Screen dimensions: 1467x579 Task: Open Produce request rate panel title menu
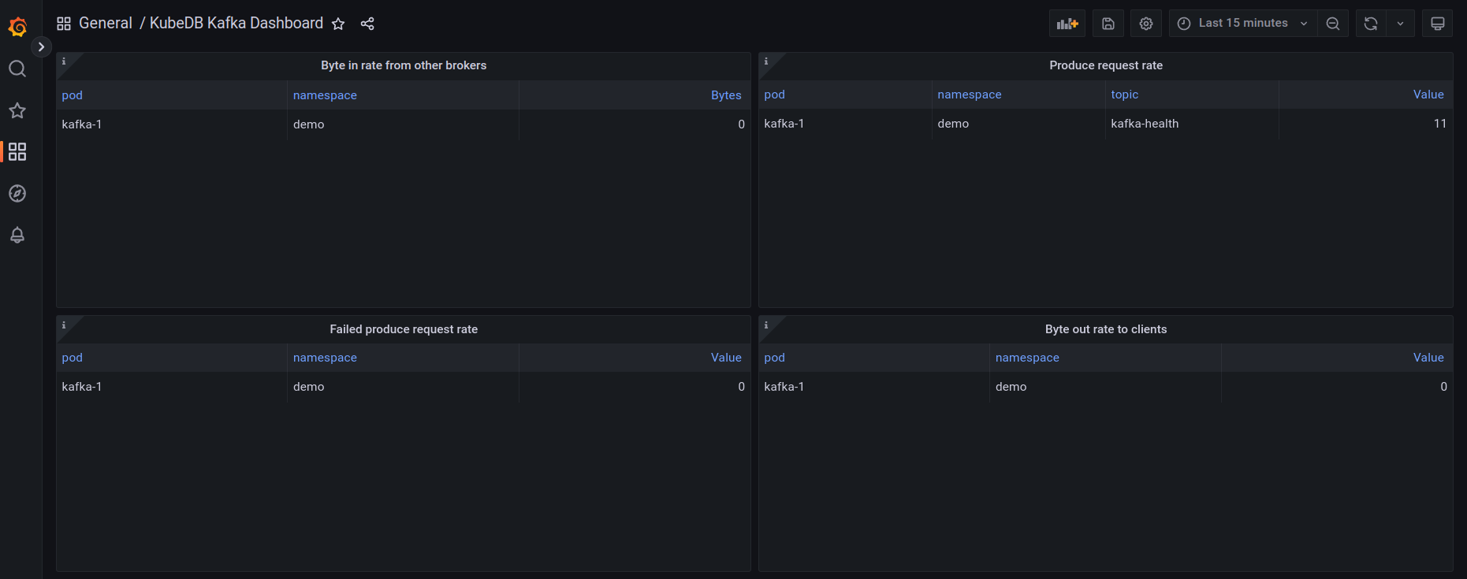coord(1106,65)
